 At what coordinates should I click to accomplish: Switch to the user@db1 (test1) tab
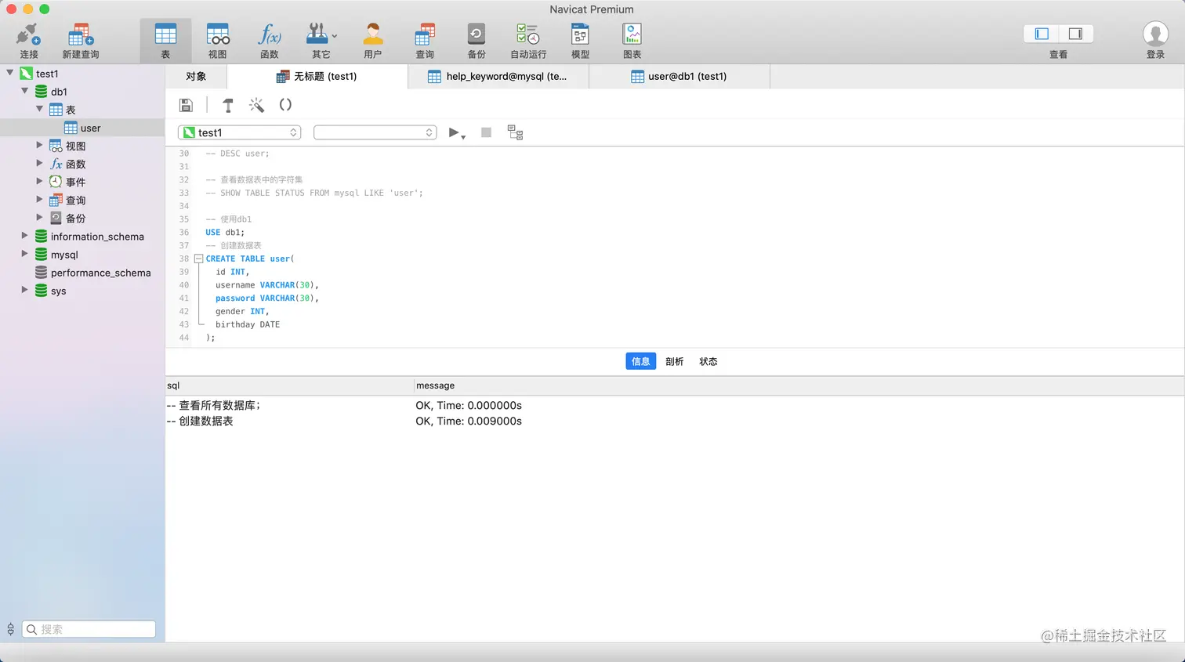click(x=679, y=76)
